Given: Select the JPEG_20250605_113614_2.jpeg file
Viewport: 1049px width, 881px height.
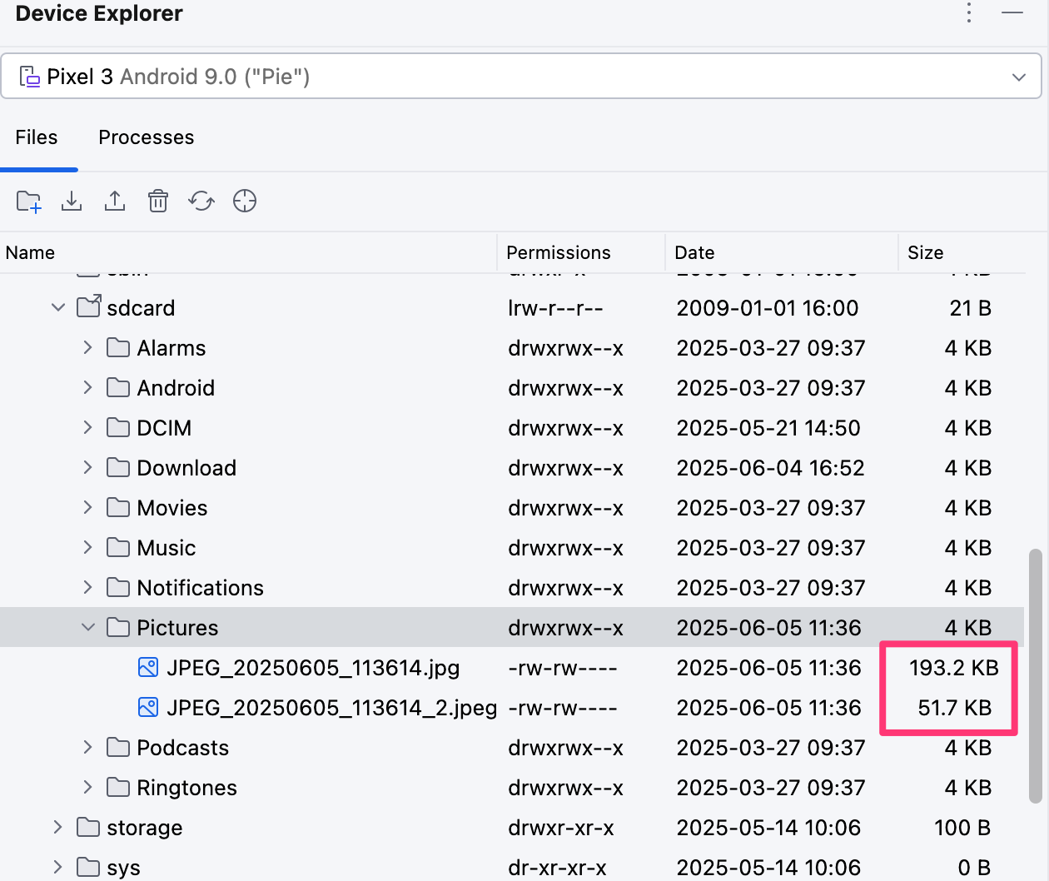Looking at the screenshot, I should (x=331, y=708).
